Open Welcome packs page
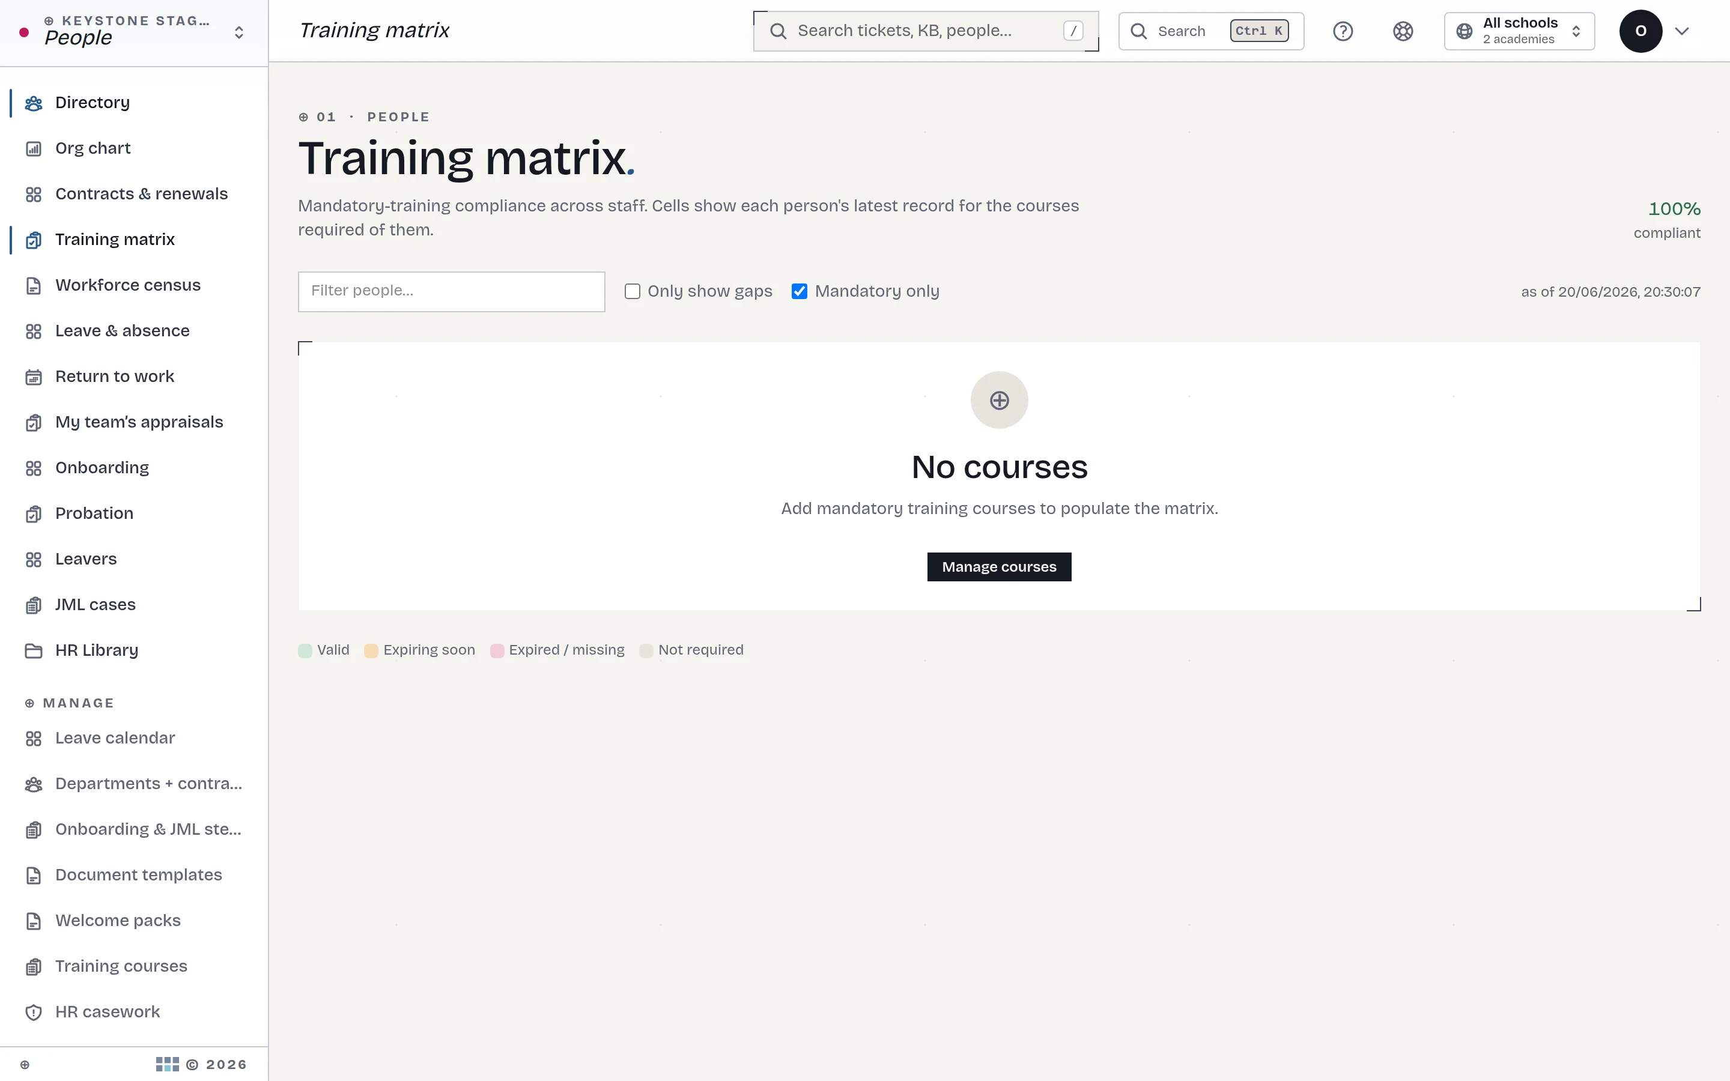 [118, 922]
